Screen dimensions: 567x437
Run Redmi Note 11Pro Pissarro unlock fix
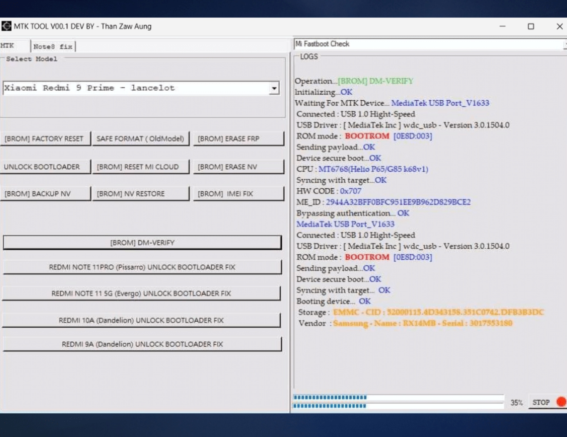142,267
